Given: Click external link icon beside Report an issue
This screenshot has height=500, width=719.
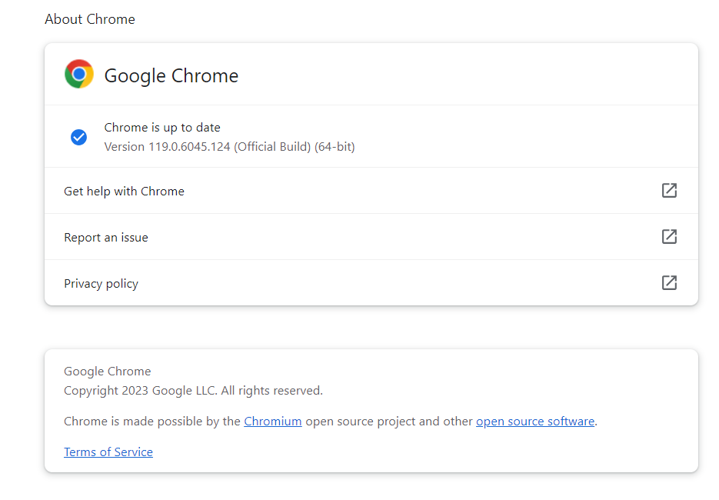Looking at the screenshot, I should [669, 237].
